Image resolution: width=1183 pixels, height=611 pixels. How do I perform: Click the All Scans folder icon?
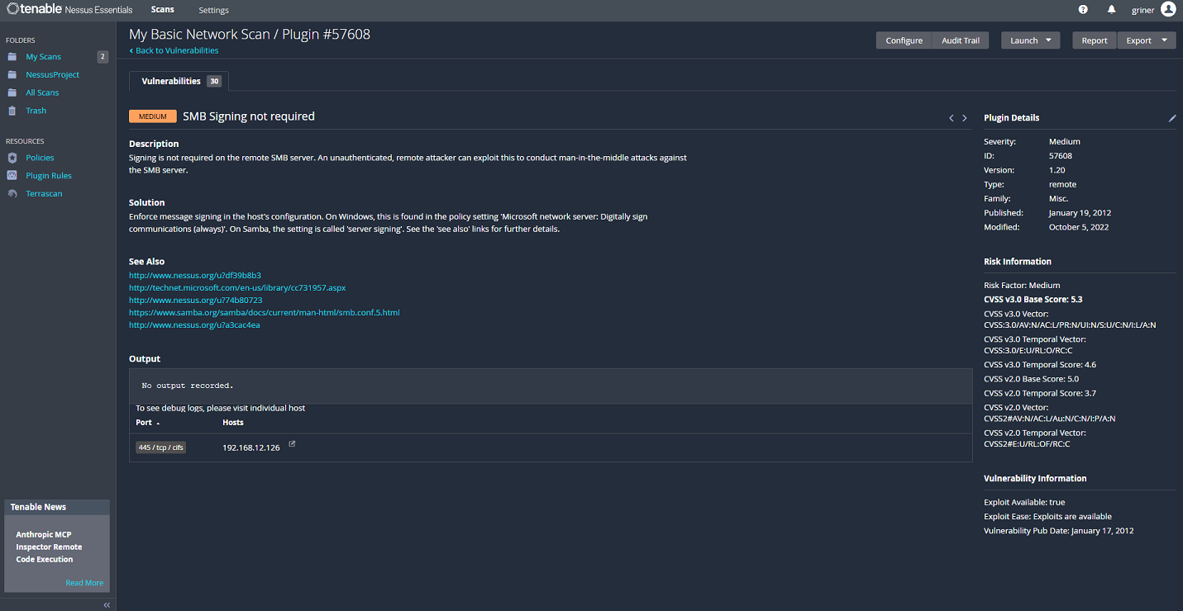point(12,92)
